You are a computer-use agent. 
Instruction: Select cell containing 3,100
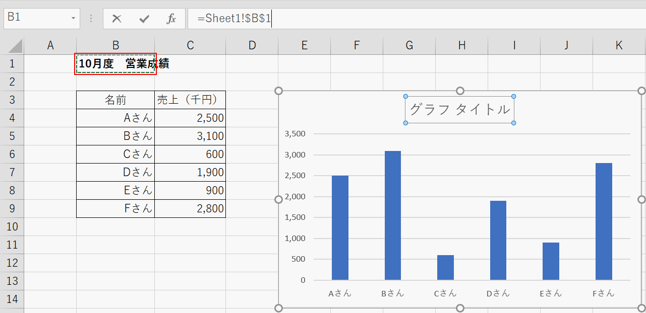[190, 136]
